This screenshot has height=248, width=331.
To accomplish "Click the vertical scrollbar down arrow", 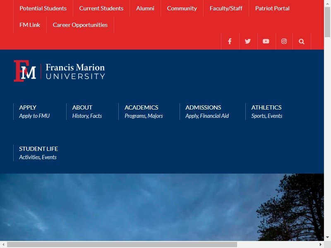I will 327,237.
